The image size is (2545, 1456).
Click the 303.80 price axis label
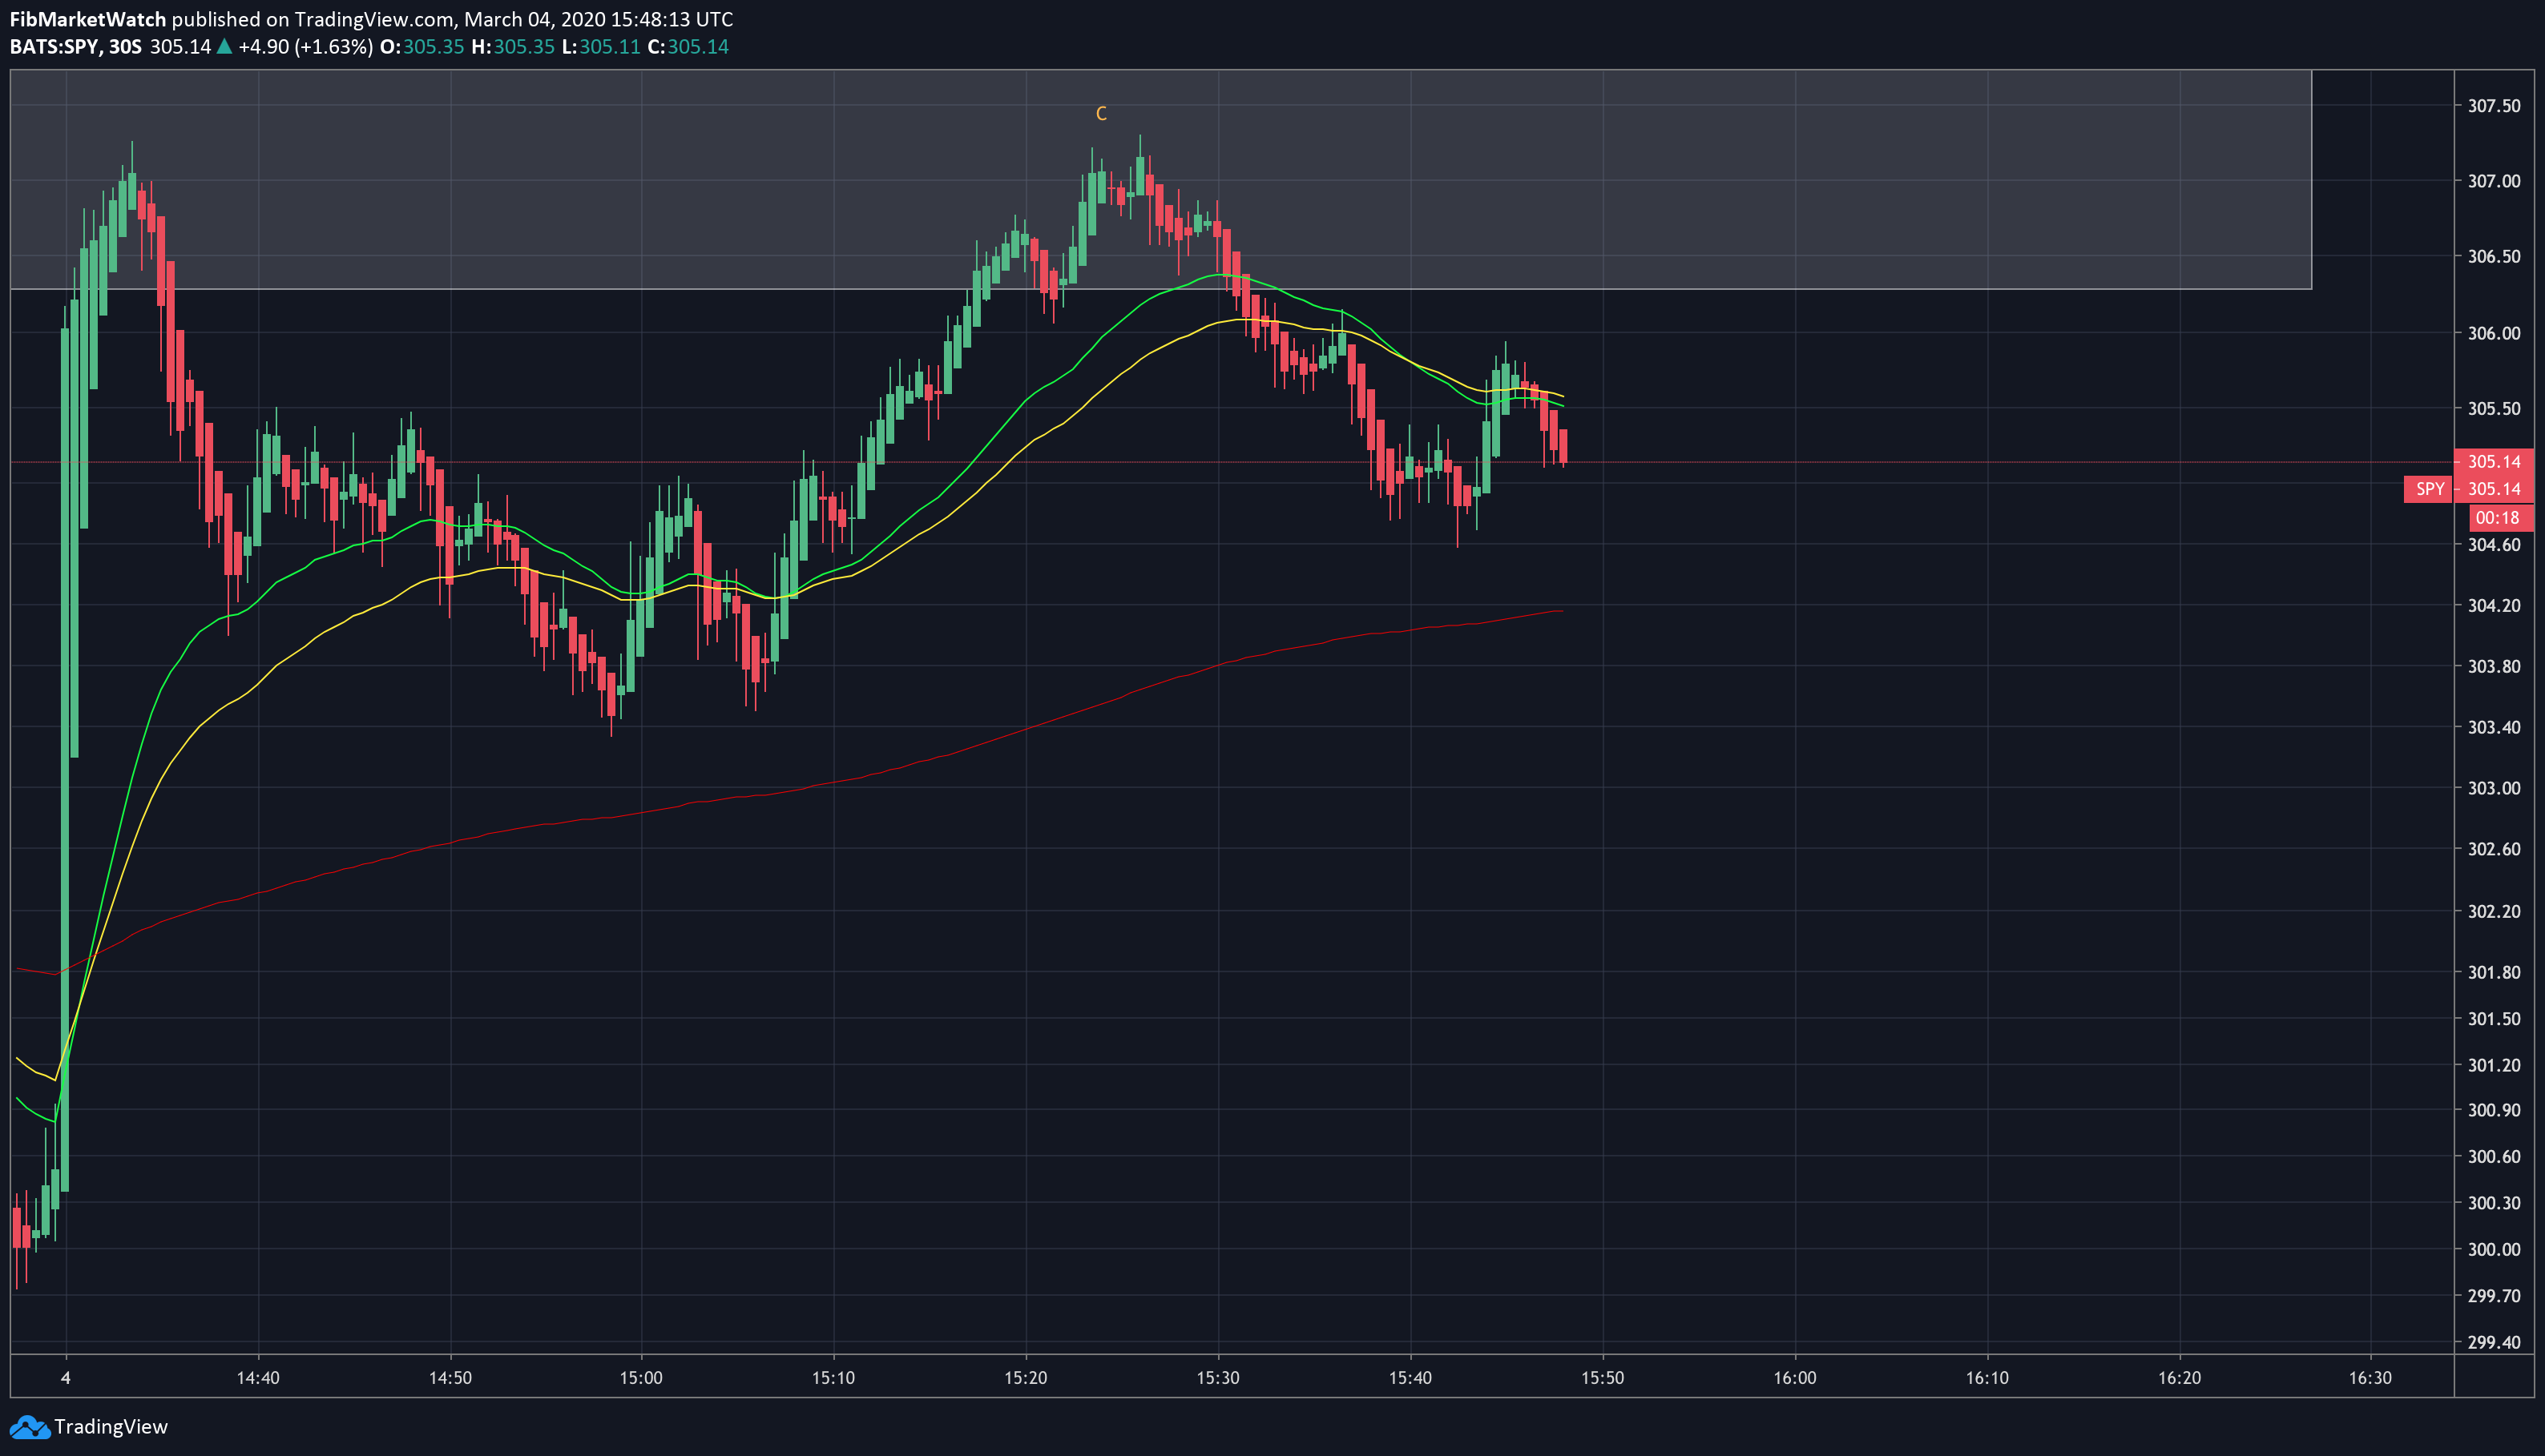pos(2494,667)
